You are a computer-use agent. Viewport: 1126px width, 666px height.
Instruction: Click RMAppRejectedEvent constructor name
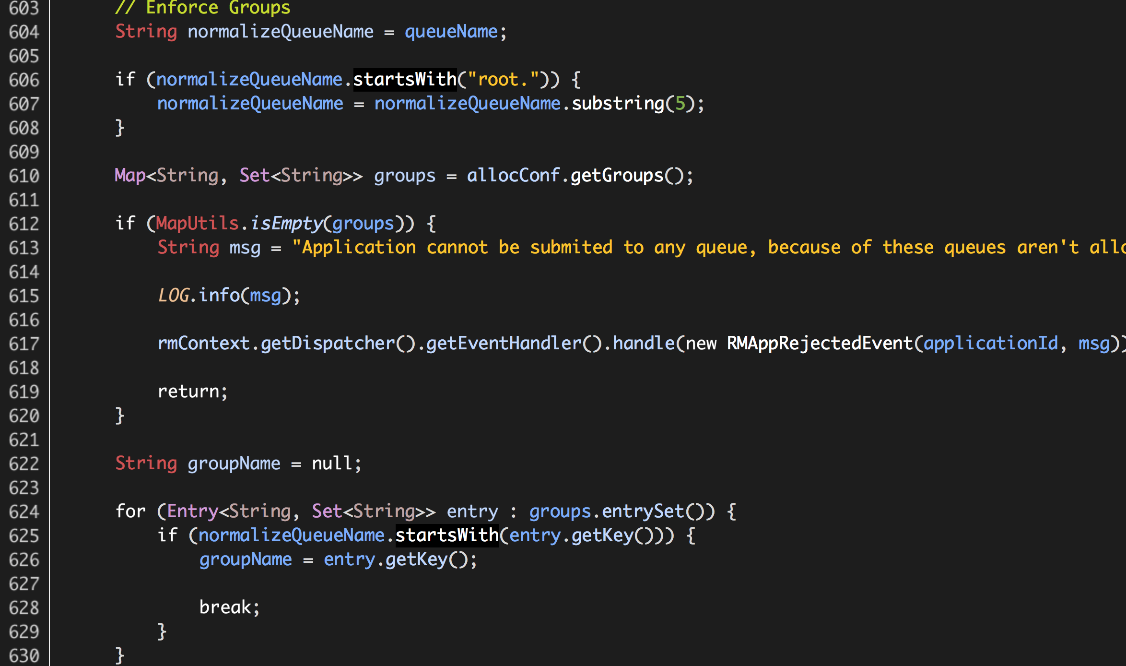coord(820,344)
